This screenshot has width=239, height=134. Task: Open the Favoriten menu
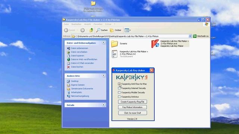(98, 24)
